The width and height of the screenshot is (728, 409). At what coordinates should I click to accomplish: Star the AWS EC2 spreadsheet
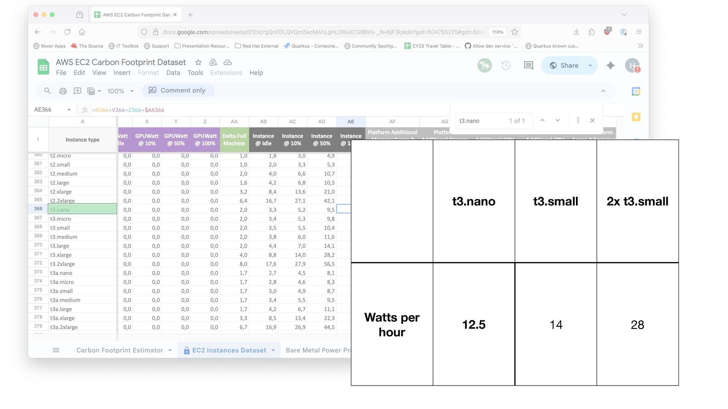click(198, 62)
